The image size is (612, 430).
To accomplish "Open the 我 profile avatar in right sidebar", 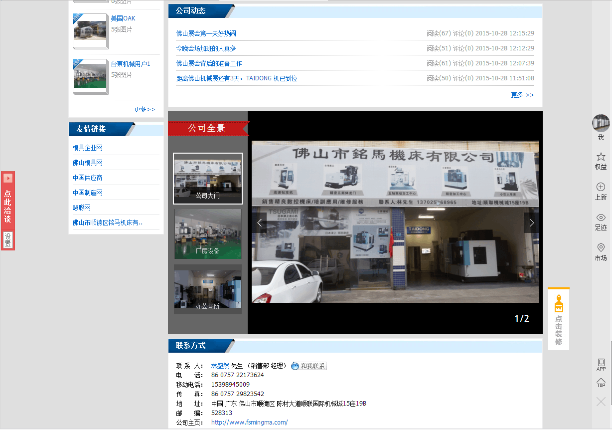I will click(x=601, y=123).
